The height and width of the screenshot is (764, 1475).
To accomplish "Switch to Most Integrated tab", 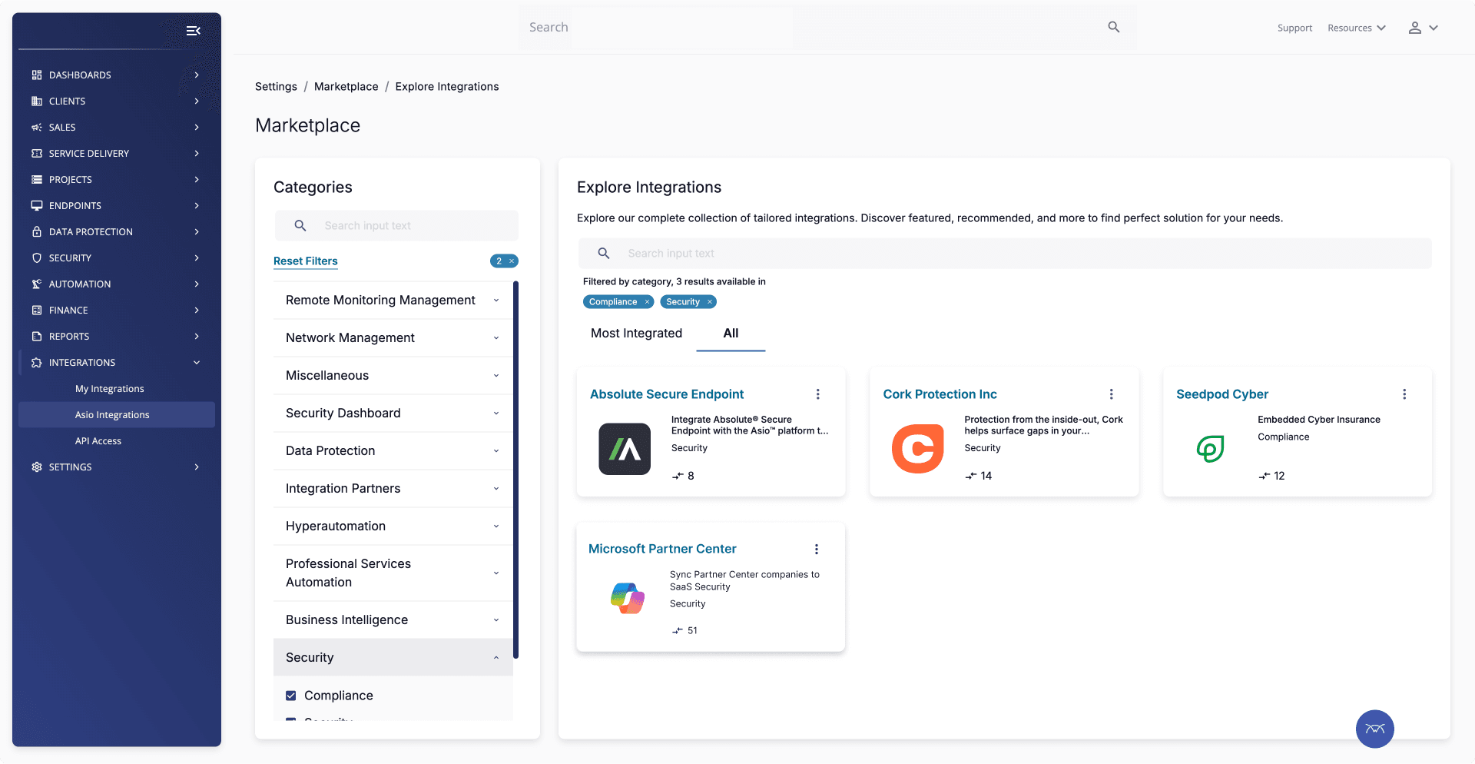I will point(636,333).
